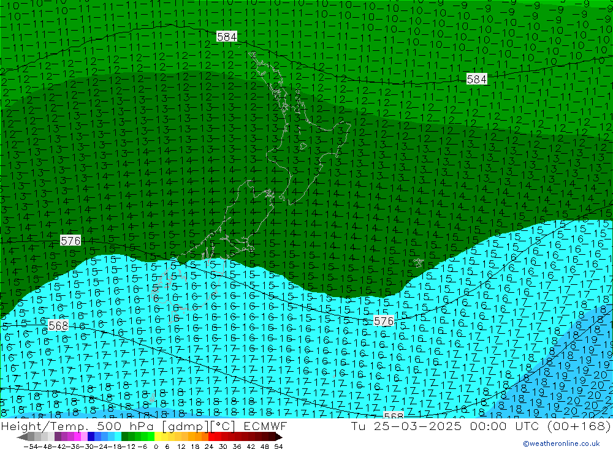Pick the bright red swatch at 24 on the legend
The height and width of the screenshot is (449, 613).
[211, 437]
